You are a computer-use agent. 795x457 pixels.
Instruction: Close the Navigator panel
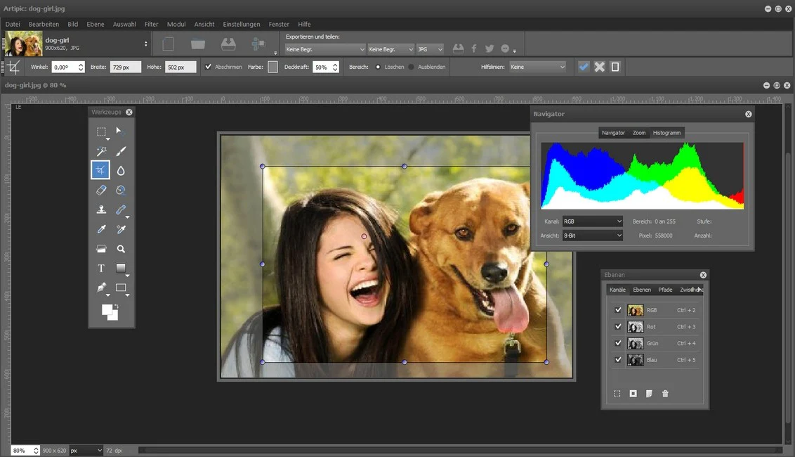749,114
